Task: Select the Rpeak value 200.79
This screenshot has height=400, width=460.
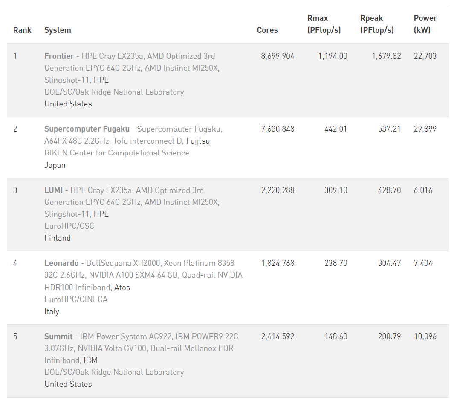Action: click(389, 336)
